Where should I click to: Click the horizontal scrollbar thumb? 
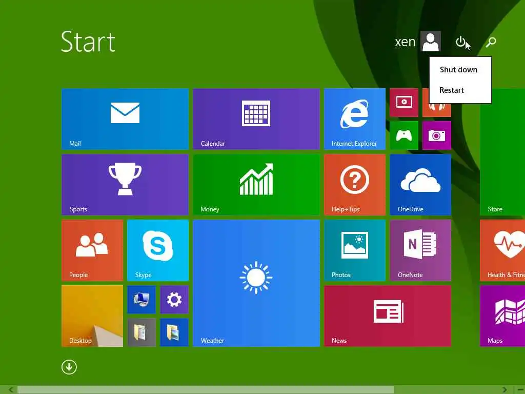pos(206,390)
